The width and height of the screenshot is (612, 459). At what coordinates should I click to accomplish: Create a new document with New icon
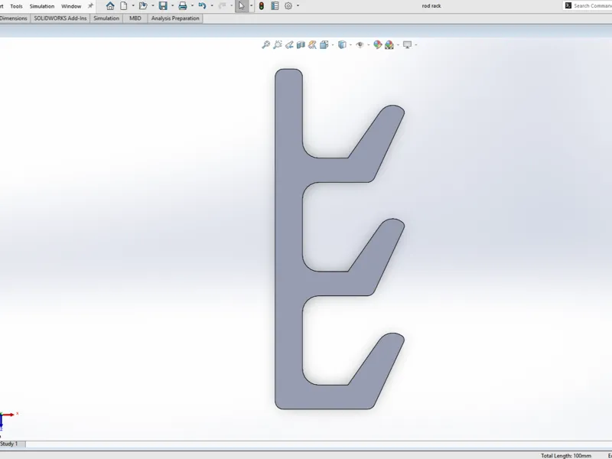tap(124, 6)
